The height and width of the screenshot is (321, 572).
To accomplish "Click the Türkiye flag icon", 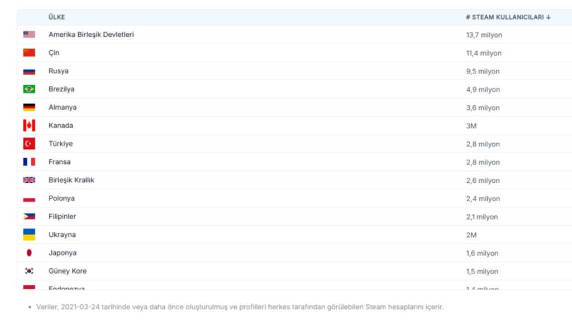I will coord(29,144).
